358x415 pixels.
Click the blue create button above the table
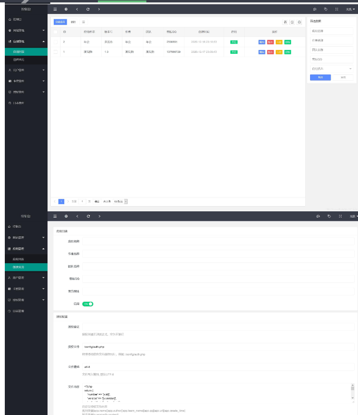[x=60, y=22]
